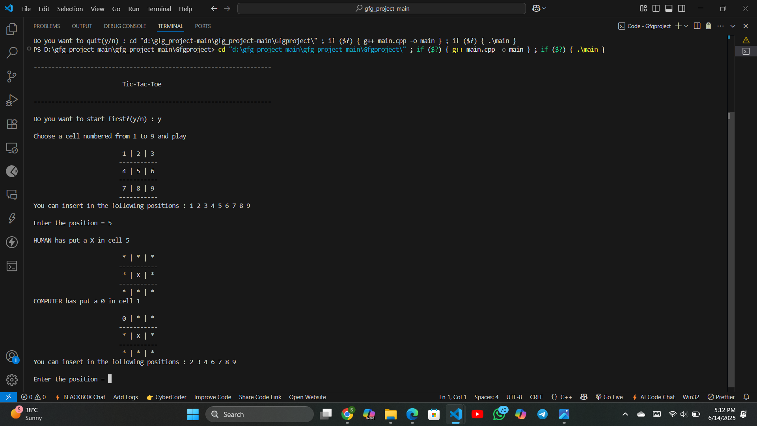Click Improve Code in status bar

point(213,397)
